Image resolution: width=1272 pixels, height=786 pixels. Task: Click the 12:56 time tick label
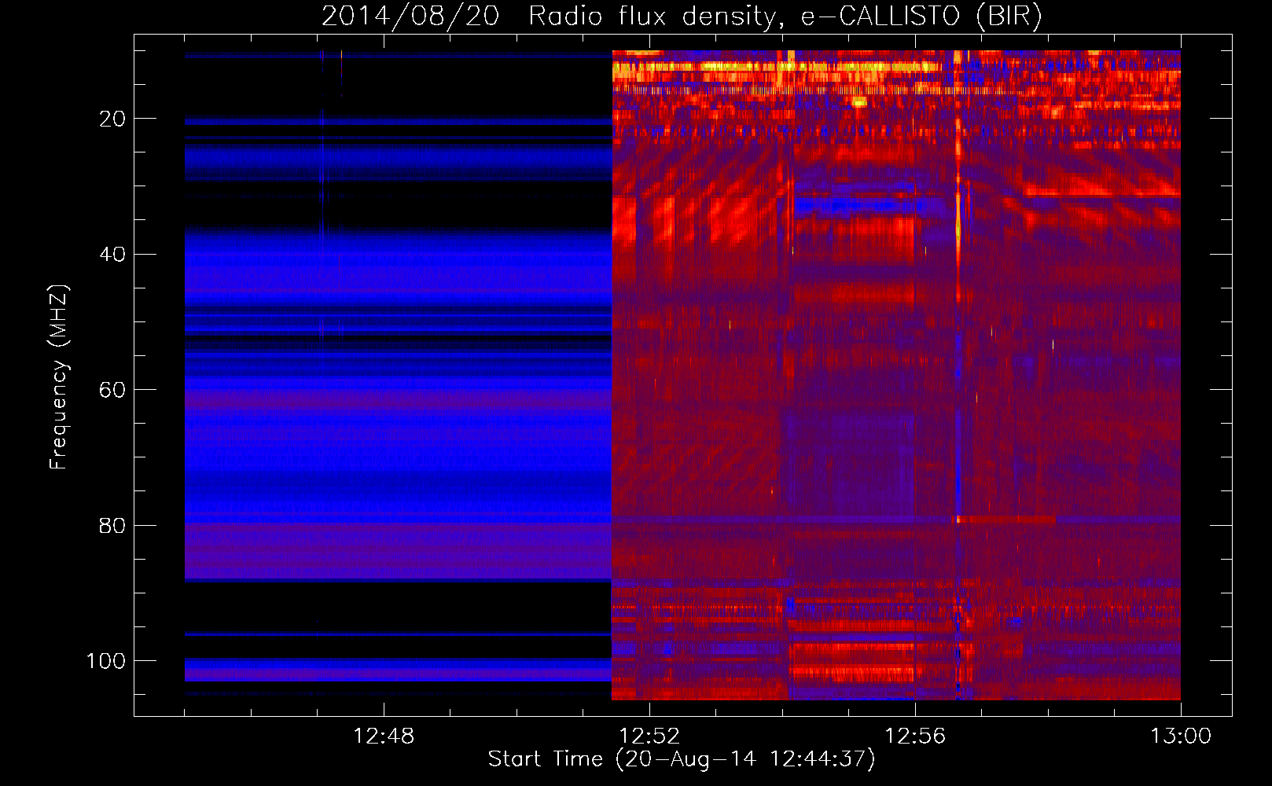coord(915,736)
